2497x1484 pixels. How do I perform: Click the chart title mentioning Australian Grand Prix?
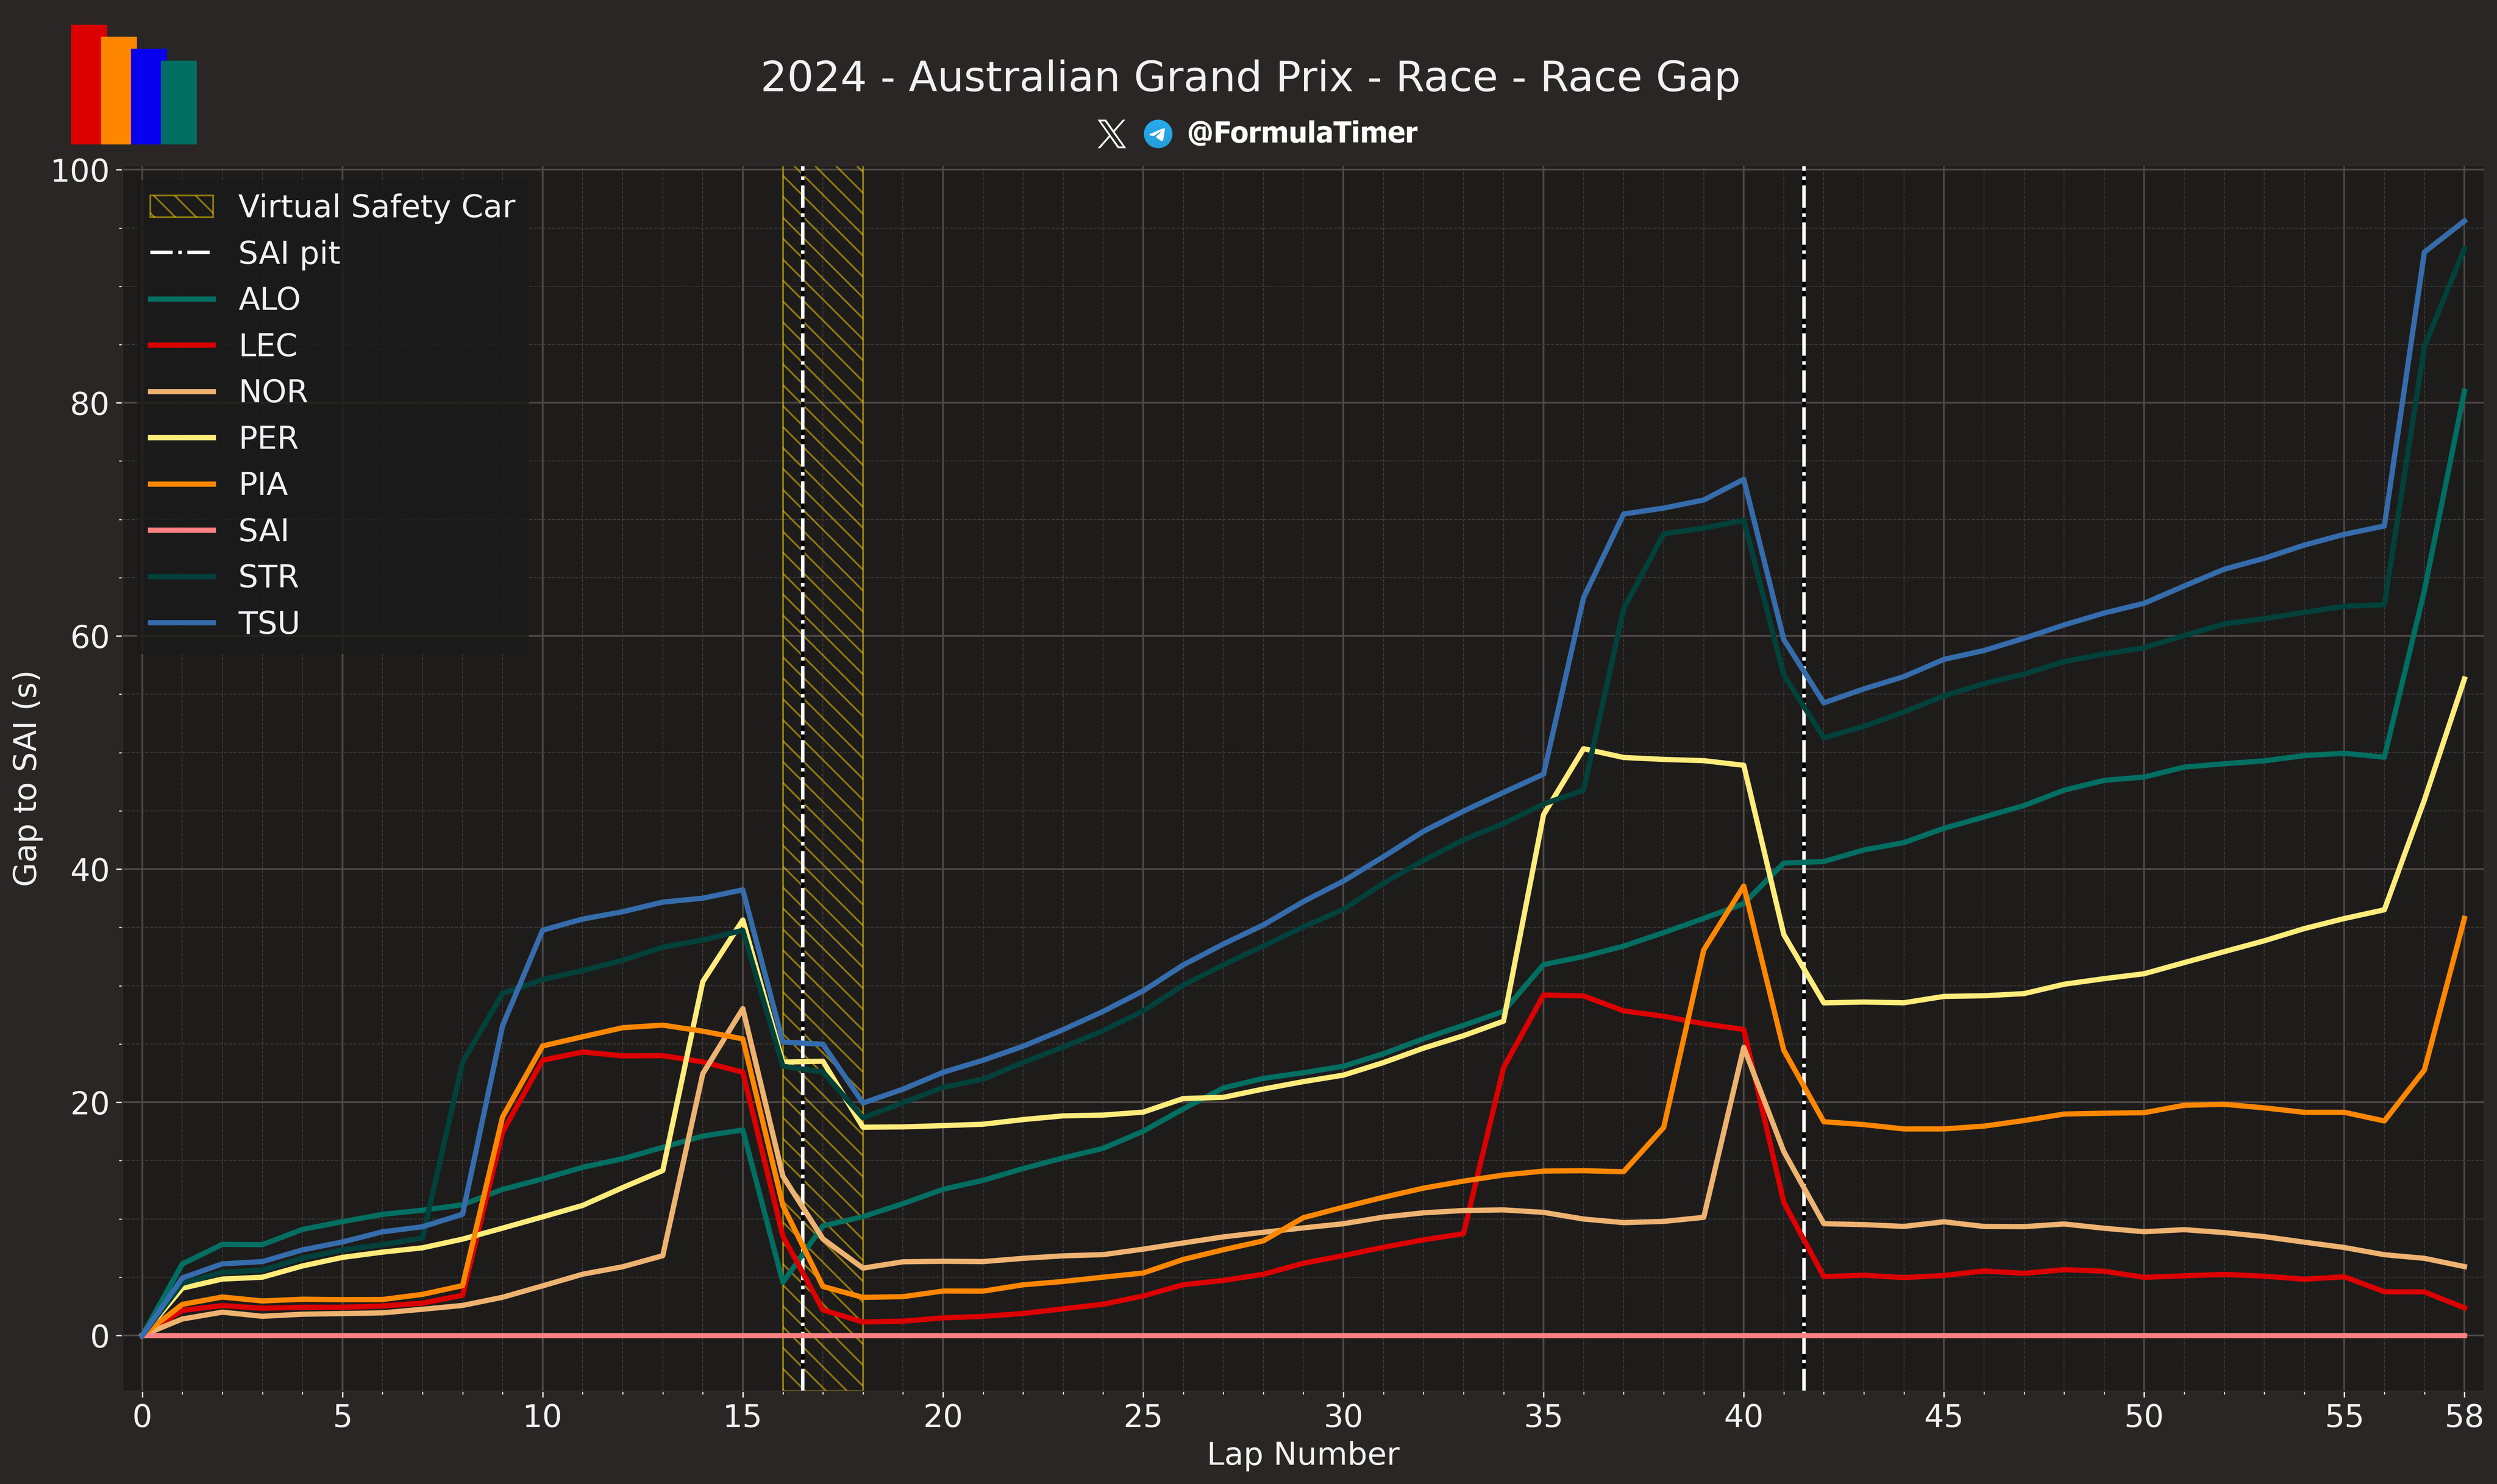click(1250, 77)
